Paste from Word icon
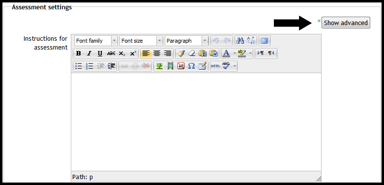Image resolution: width=384 pixels, height=185 pixels. pyautogui.click(x=213, y=53)
